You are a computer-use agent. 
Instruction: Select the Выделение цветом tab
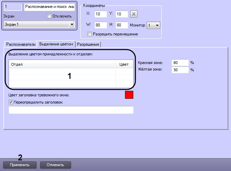click(56, 44)
